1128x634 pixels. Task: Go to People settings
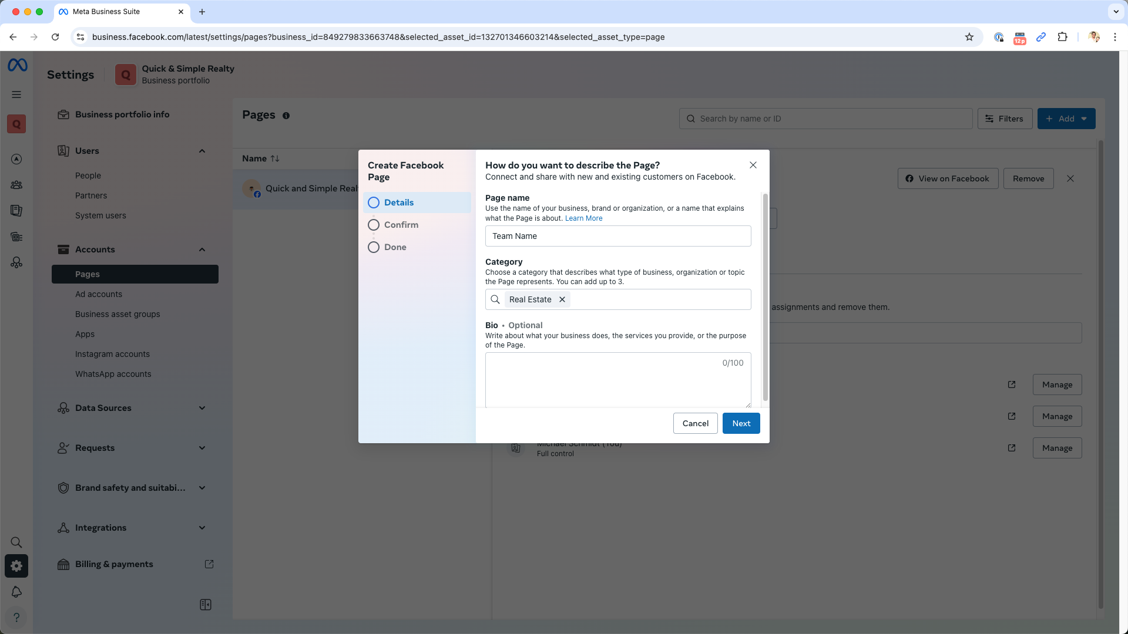point(88,176)
